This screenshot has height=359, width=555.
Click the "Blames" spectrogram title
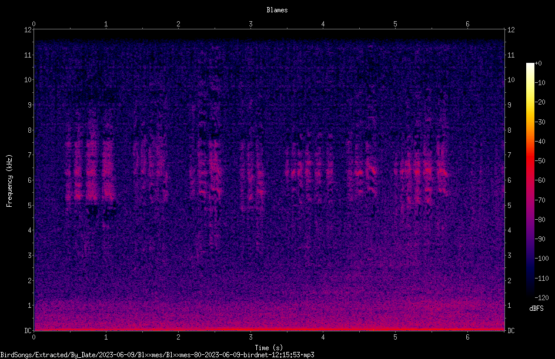(x=277, y=10)
